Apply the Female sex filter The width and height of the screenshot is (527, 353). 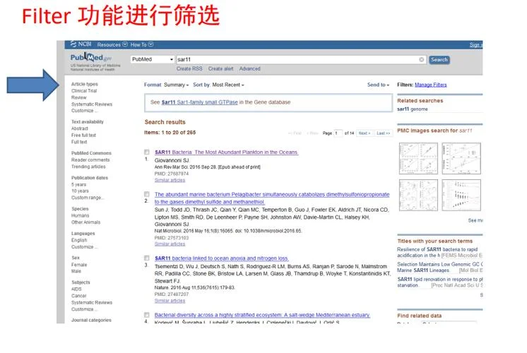[x=79, y=265]
